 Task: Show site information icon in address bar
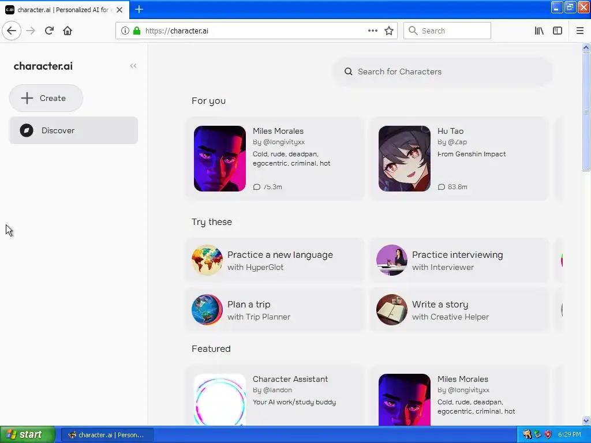(125, 31)
